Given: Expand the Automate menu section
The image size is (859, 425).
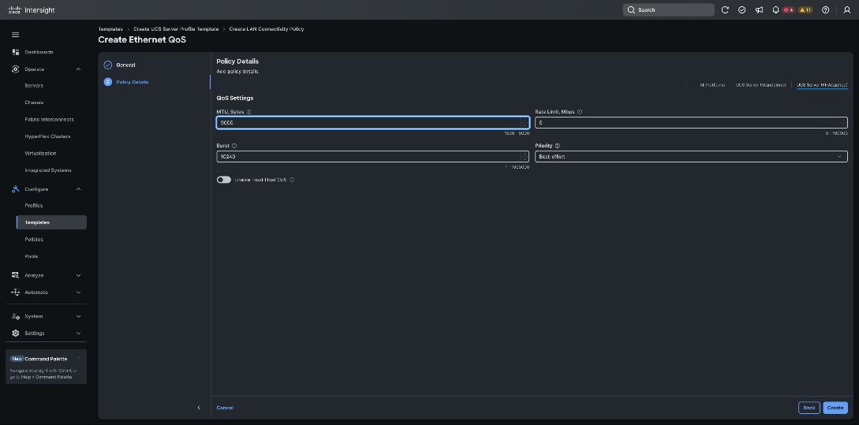Looking at the screenshot, I should pyautogui.click(x=78, y=293).
